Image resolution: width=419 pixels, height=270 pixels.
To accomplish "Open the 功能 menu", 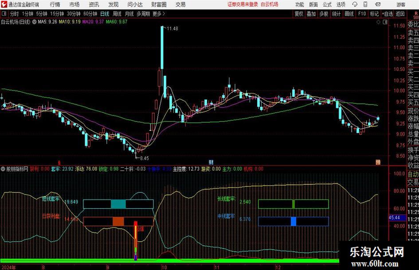I will click(x=300, y=4).
